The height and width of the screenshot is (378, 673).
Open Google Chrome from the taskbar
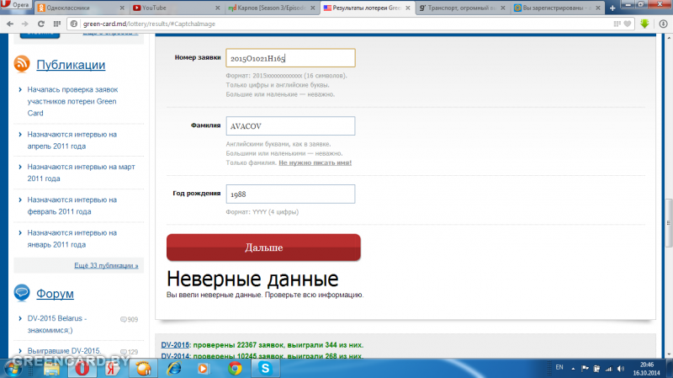pyautogui.click(x=233, y=368)
